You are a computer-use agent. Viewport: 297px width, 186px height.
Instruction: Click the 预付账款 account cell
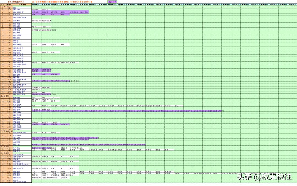click(x=22, y=33)
